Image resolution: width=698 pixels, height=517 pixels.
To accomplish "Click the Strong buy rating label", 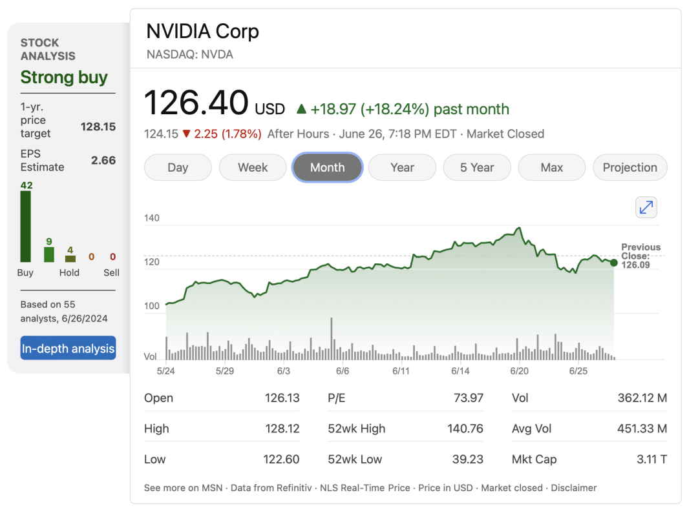I will 64,77.
